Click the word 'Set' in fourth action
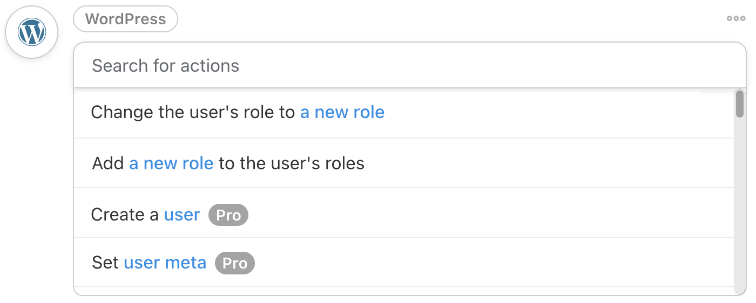756x303 pixels. [x=105, y=263]
